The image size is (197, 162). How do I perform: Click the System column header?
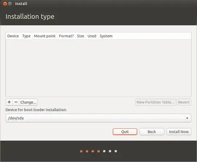click(106, 36)
